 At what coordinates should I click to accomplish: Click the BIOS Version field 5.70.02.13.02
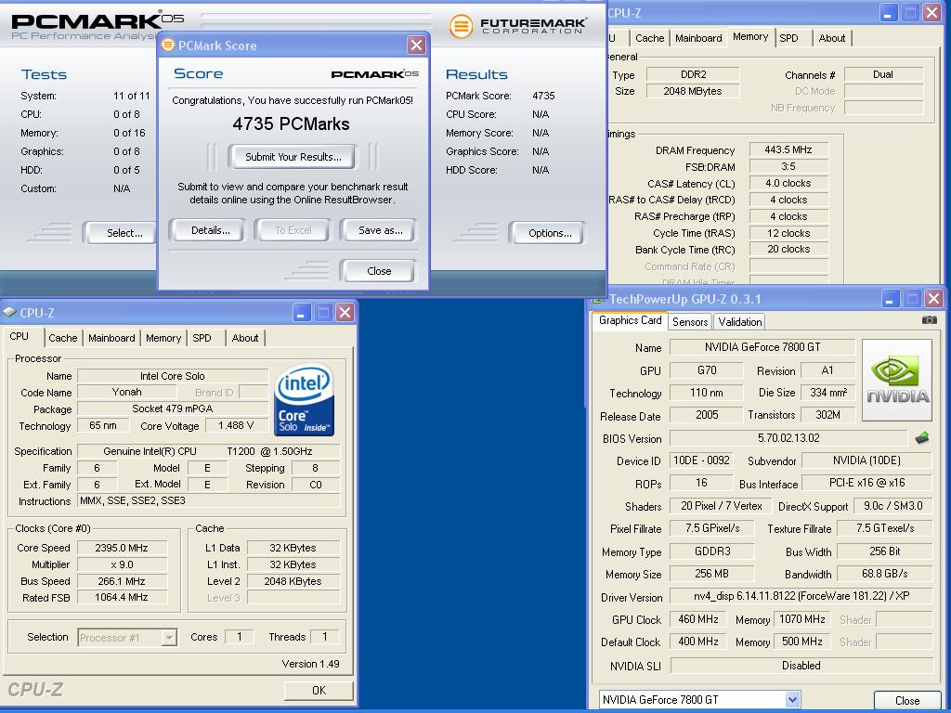(788, 438)
